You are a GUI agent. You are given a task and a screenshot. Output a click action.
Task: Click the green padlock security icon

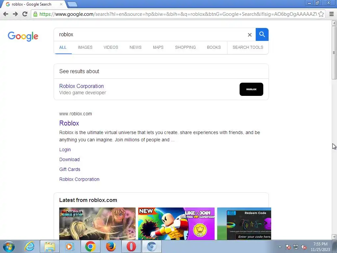click(35, 14)
